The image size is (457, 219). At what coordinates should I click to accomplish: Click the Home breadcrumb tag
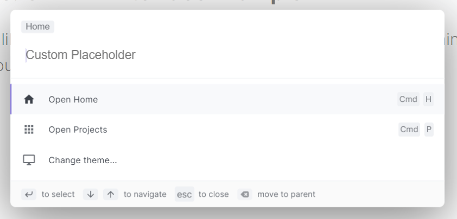coord(37,27)
